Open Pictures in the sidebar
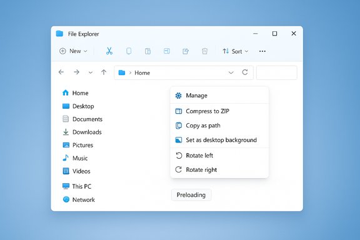Viewport: 360px width, 240px height. [77, 145]
